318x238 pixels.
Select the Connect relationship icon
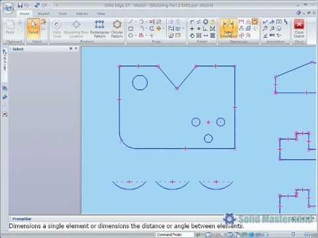coord(192,22)
